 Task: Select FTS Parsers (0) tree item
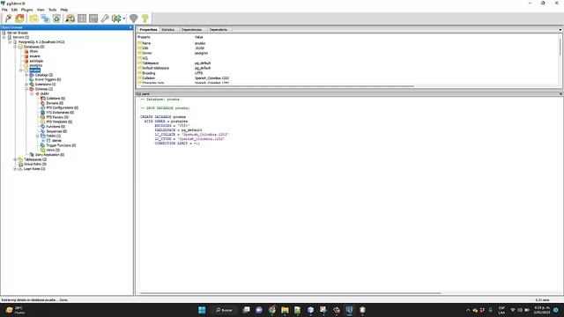tap(56, 117)
